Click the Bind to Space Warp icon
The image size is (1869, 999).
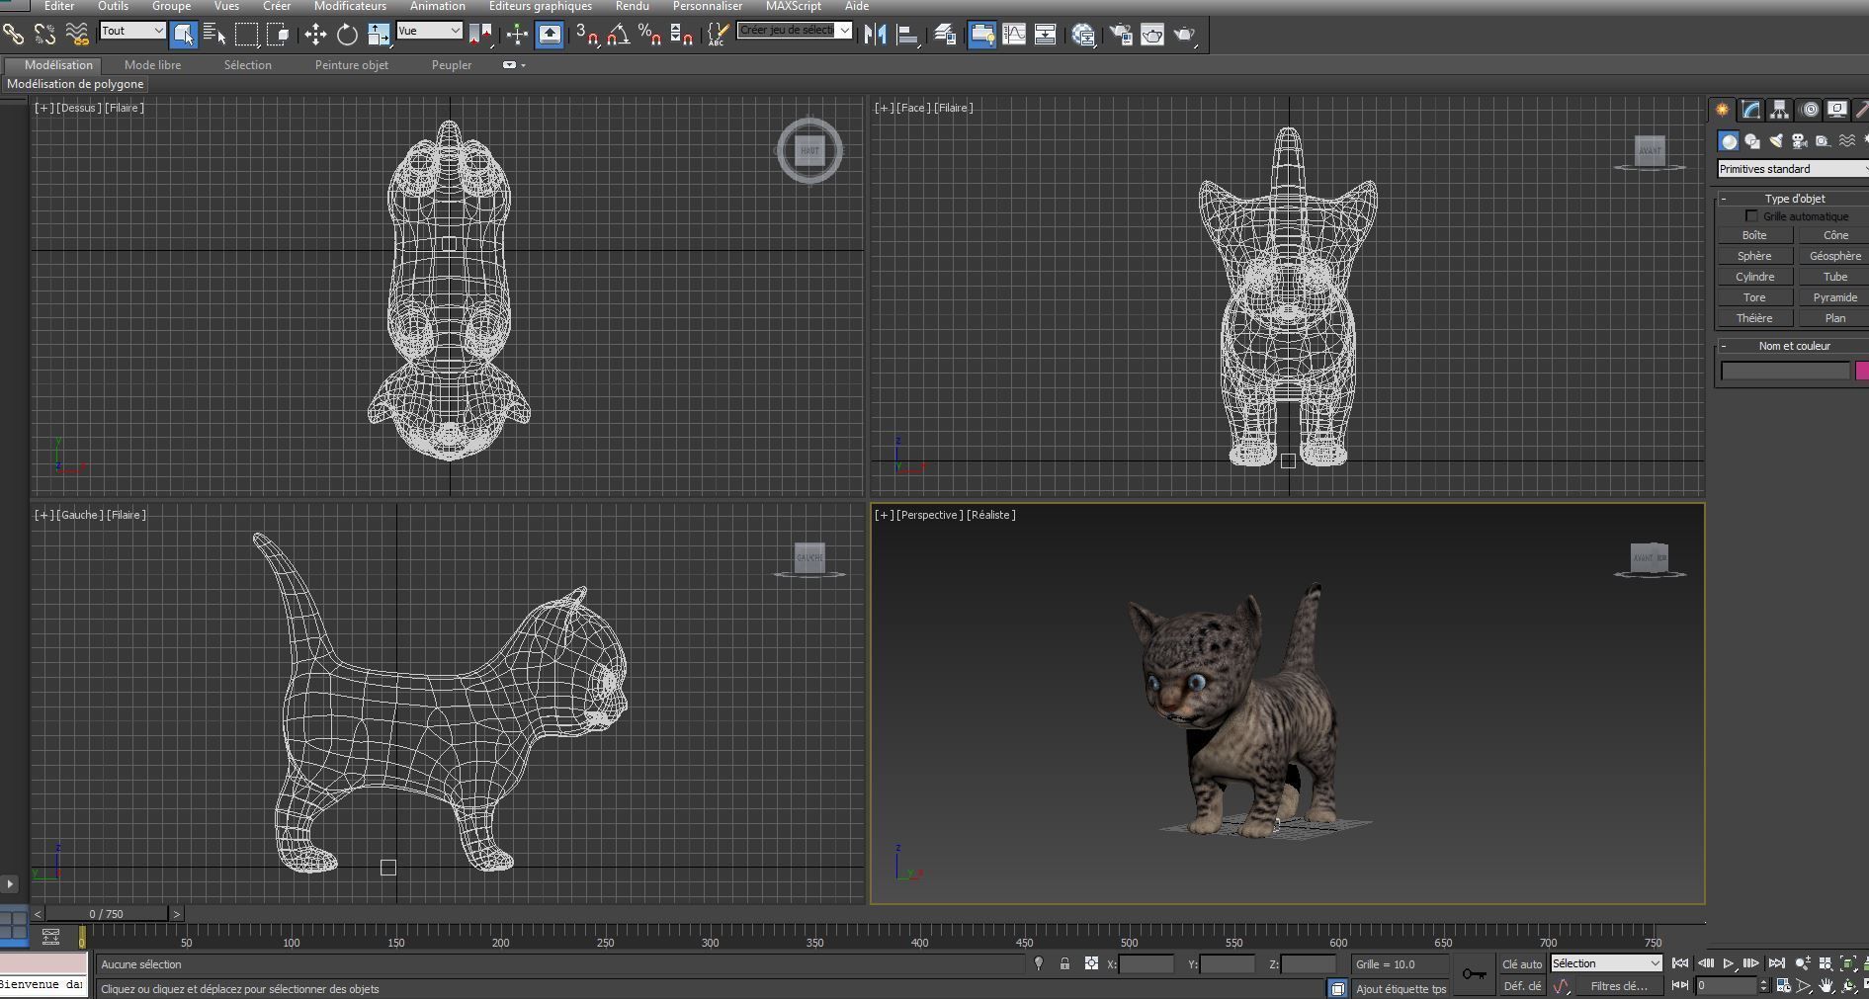coord(77,35)
